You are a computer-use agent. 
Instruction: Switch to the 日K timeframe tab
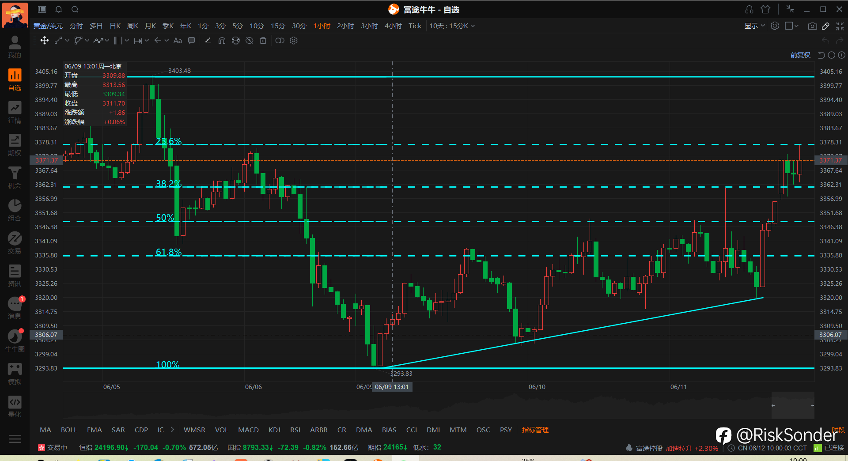(115, 26)
